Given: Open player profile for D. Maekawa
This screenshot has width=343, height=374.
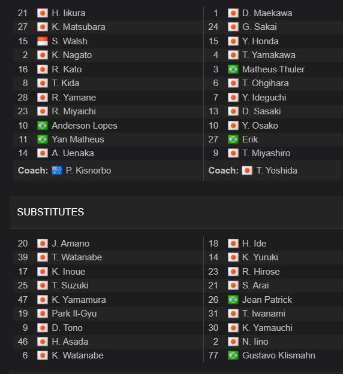Looking at the screenshot, I should (x=267, y=13).
